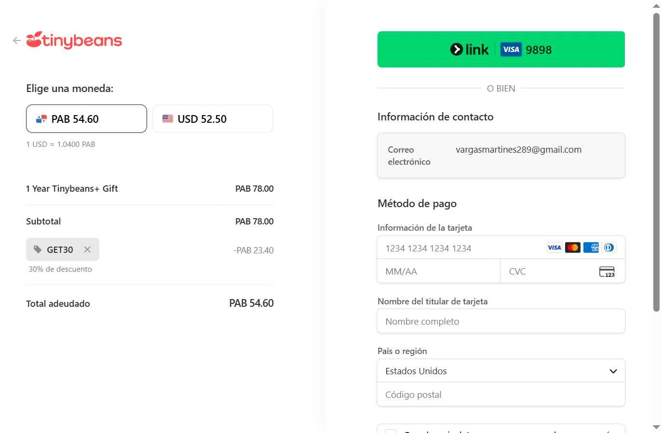The image size is (662, 433).
Task: Click the tinybeans logo
Action: 74,40
